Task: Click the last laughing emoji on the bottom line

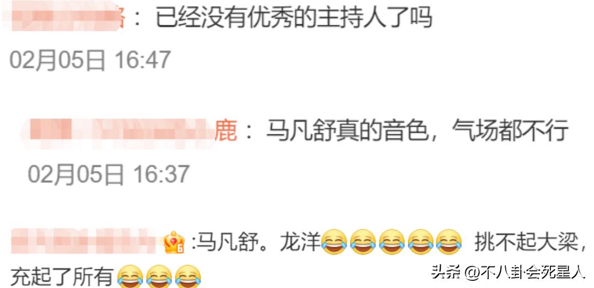Action: coord(188,276)
